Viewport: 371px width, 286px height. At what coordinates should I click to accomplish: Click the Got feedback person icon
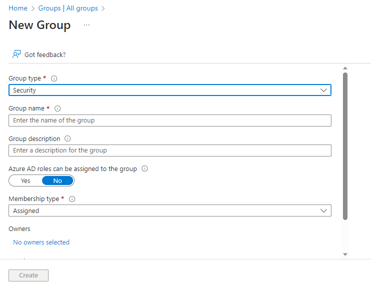pyautogui.click(x=17, y=54)
